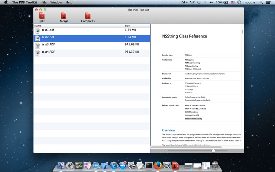Click the highlighted test2.pdf file name

48,37
